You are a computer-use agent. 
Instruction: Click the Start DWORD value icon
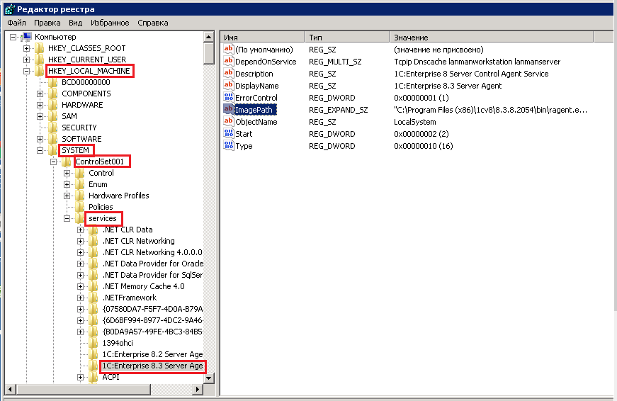click(228, 134)
